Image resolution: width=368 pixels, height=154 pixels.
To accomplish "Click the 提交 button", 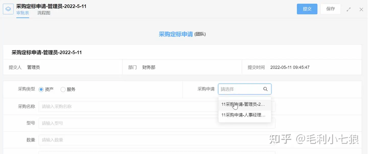I will coord(307,9).
